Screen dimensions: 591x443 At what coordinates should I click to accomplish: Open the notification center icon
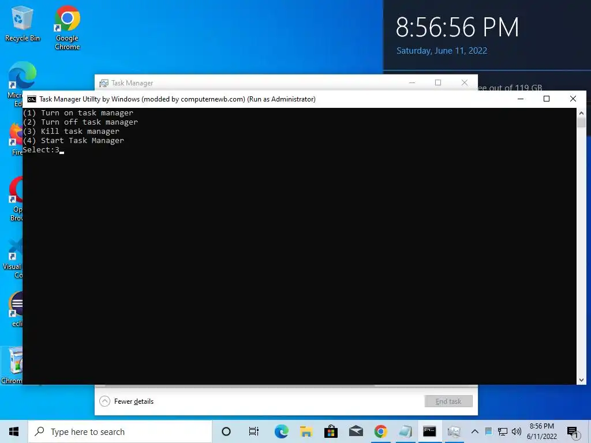click(573, 432)
